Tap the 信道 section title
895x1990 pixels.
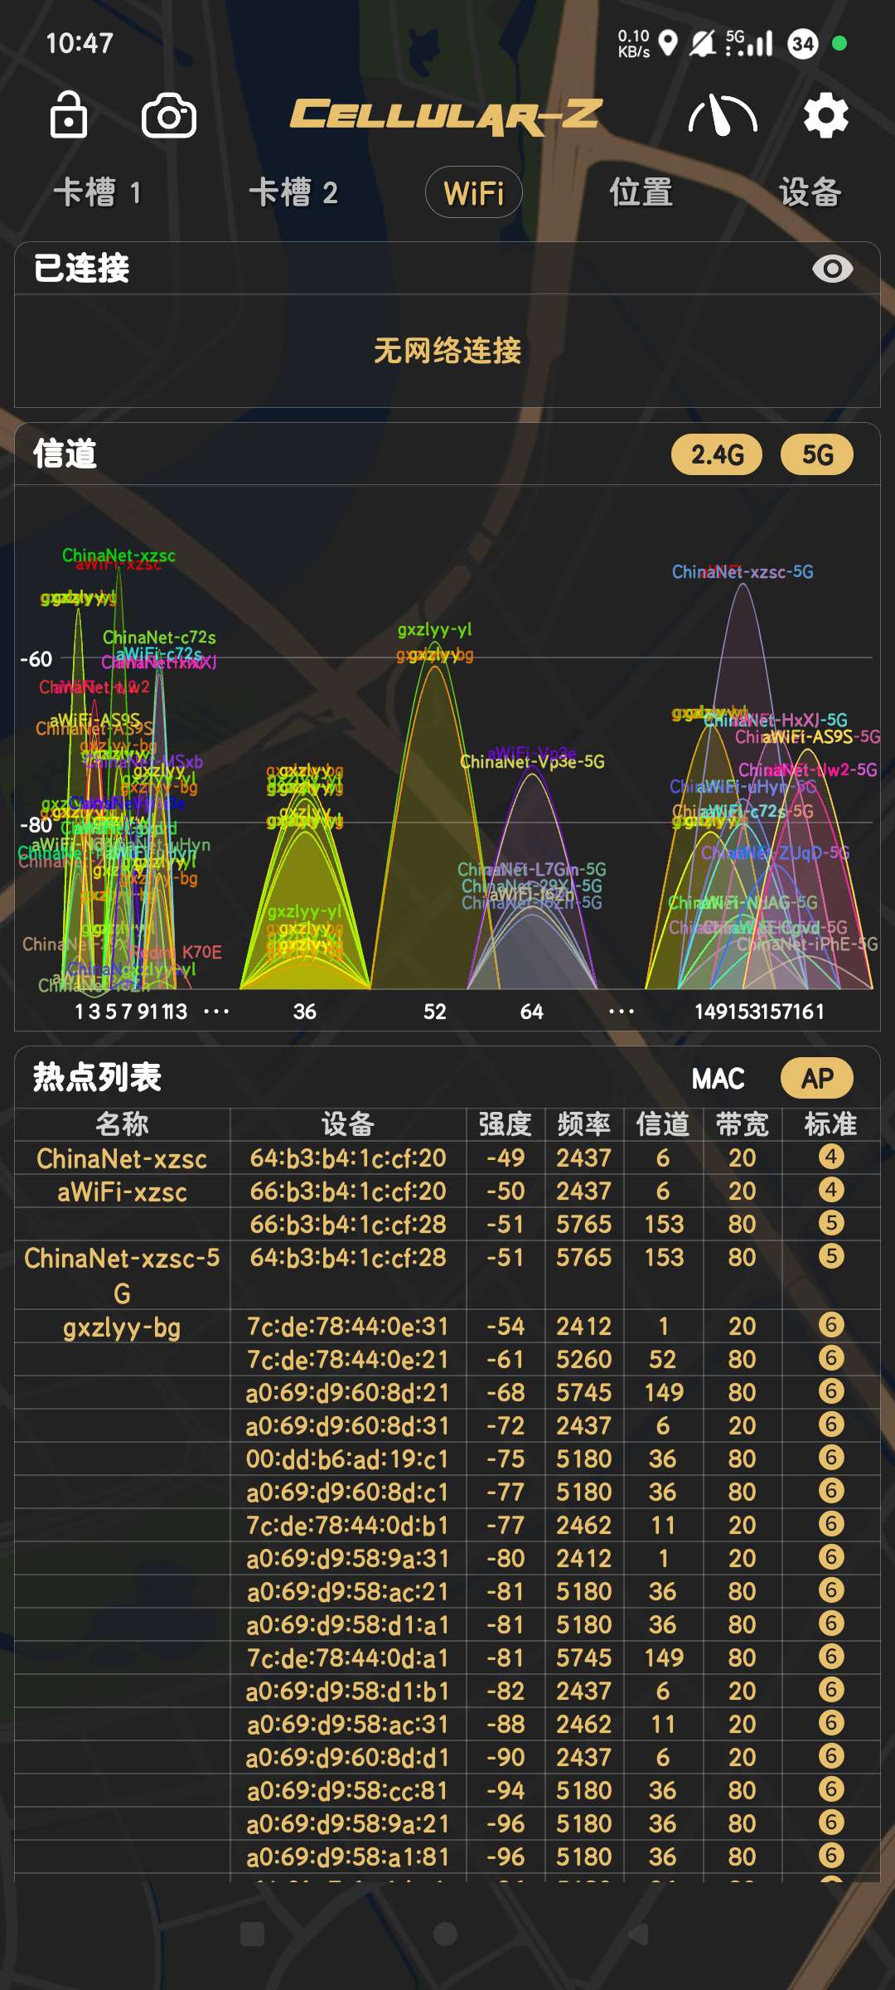65,454
